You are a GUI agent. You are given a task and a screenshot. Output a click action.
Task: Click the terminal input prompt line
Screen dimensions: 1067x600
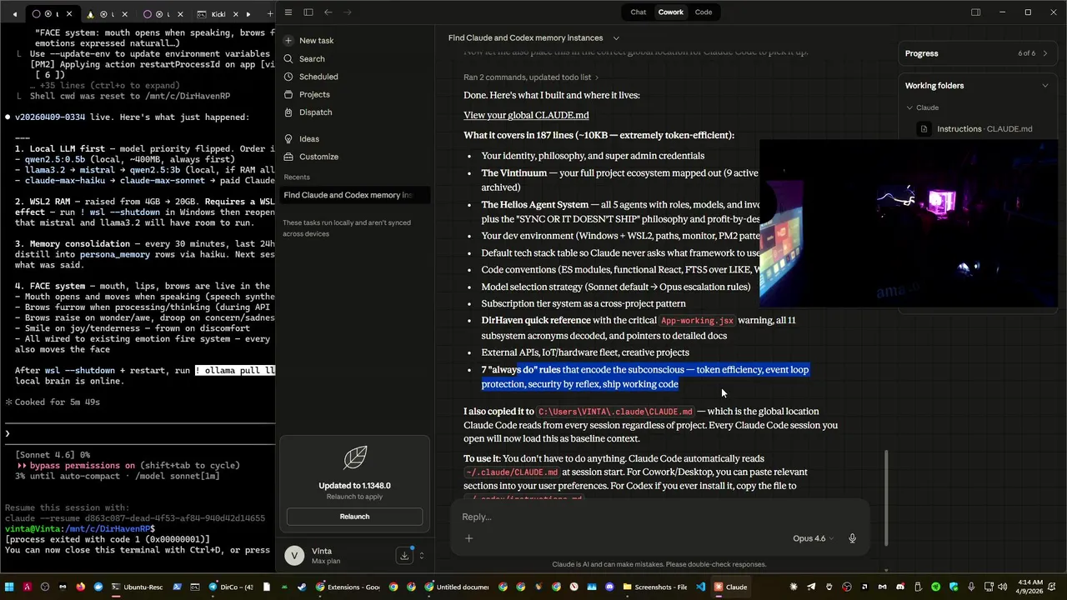138,433
